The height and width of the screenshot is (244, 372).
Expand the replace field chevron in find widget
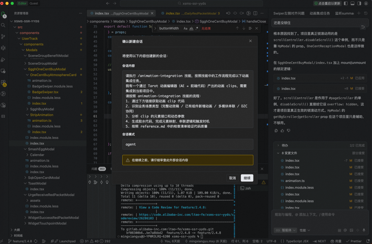click(x=155, y=29)
